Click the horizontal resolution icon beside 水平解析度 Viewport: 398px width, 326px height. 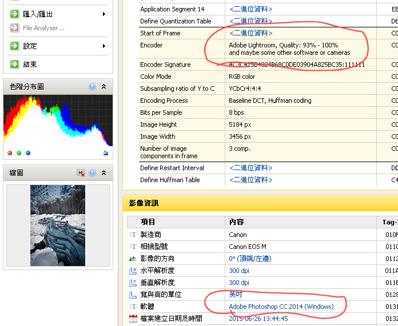133,271
